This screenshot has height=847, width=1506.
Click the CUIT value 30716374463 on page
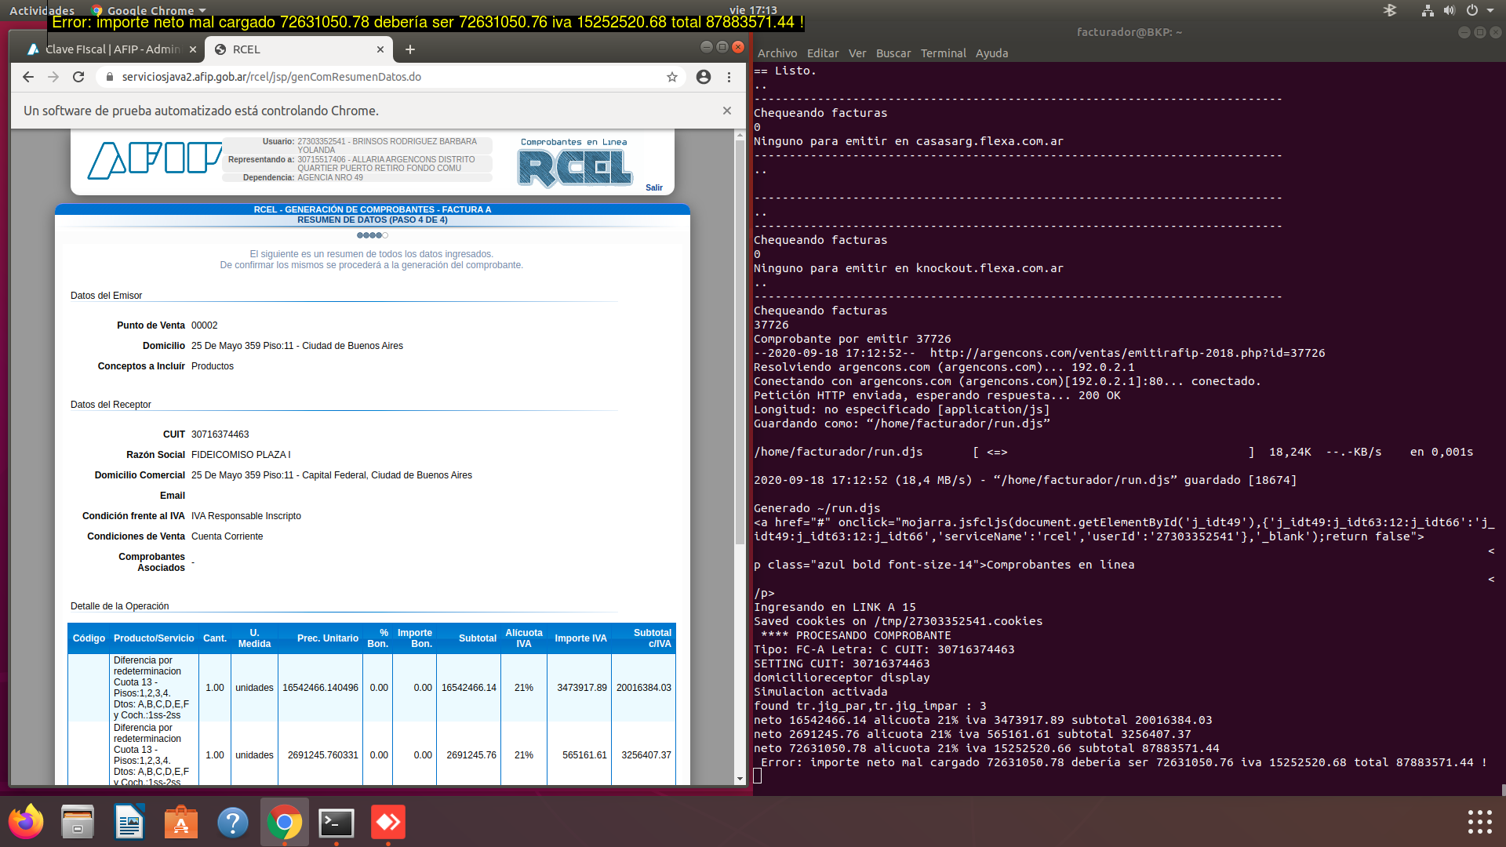coord(220,434)
